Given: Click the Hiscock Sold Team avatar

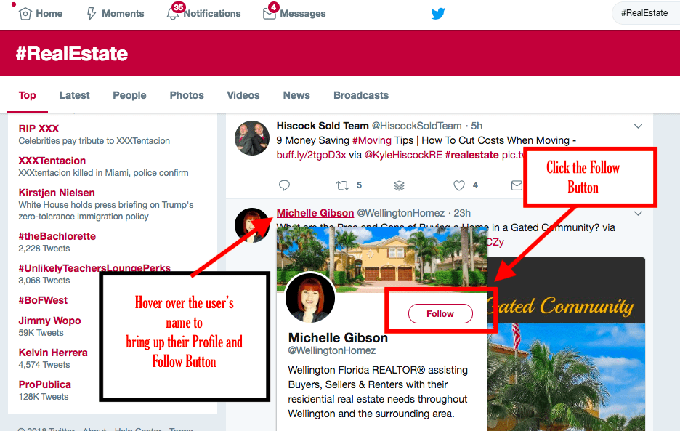Looking at the screenshot, I should tap(252, 138).
